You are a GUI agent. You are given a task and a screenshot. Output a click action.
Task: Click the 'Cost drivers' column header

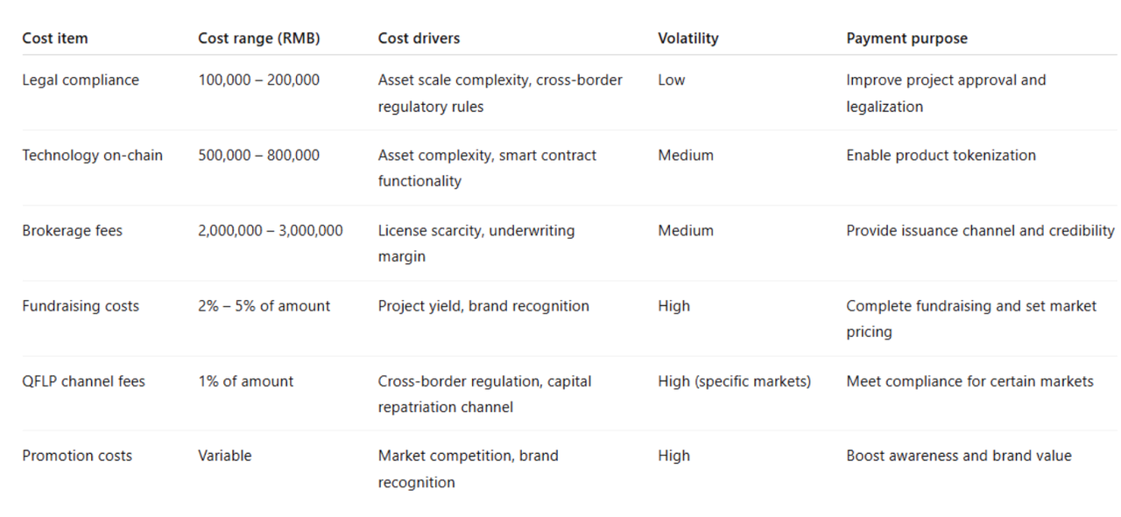pos(419,38)
